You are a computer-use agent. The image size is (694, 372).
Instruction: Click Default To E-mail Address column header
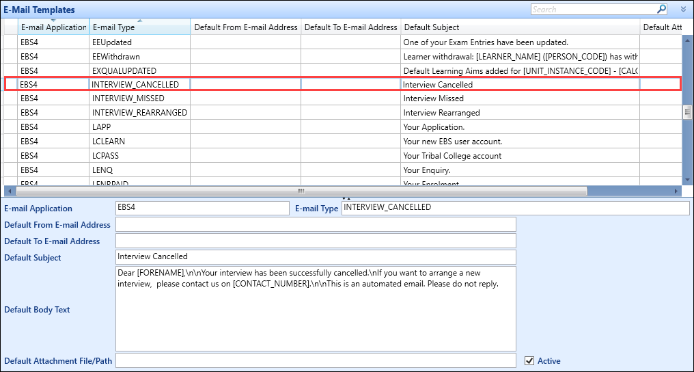pyautogui.click(x=351, y=27)
